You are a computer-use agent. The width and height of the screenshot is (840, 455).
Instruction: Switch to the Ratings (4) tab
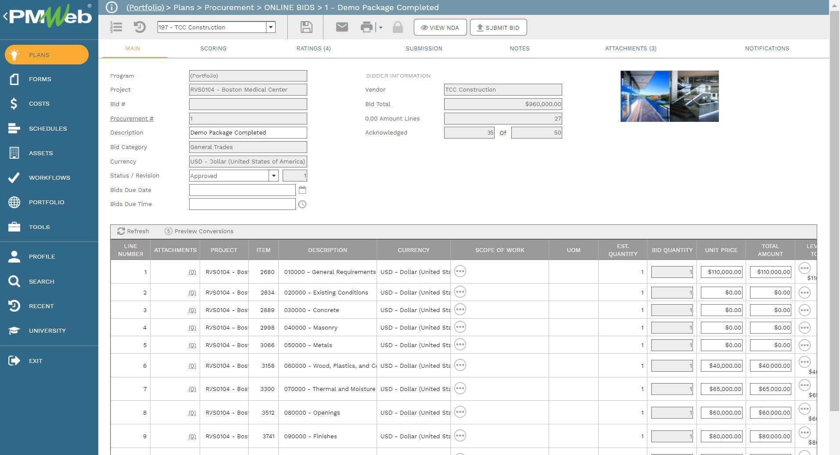(313, 49)
